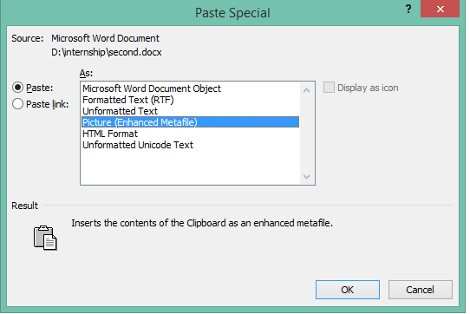Click the As list scrollbar track

[306, 134]
